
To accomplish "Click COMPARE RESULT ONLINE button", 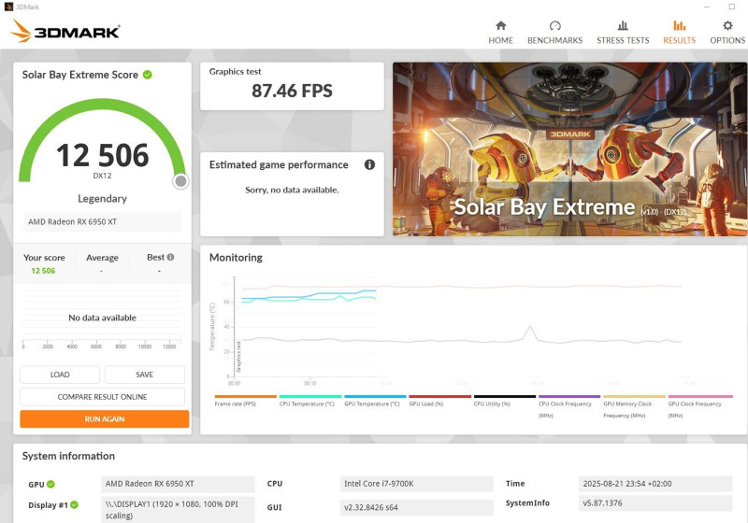I will pyautogui.click(x=102, y=397).
